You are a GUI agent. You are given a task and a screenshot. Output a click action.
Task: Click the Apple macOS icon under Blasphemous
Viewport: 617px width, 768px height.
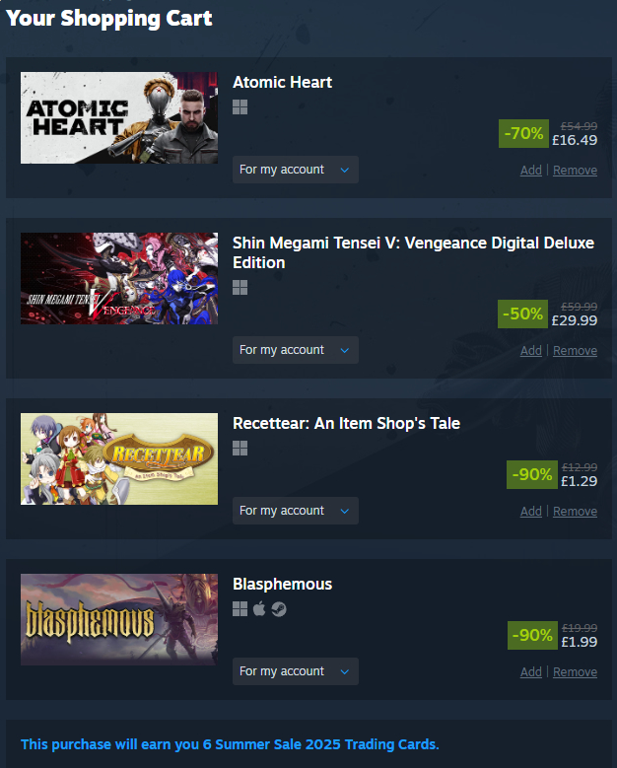[259, 609]
